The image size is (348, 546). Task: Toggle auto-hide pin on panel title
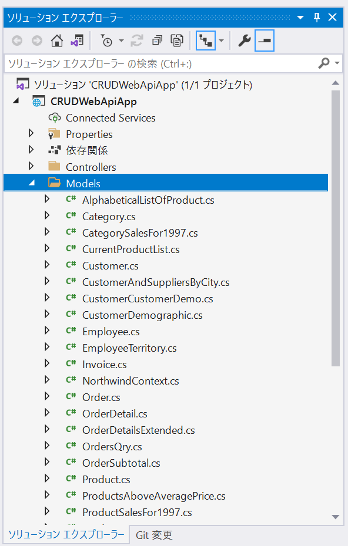tap(317, 17)
